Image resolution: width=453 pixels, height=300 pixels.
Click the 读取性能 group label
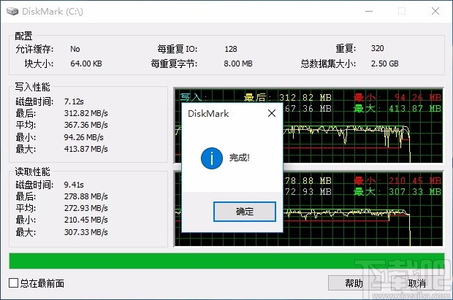[32, 172]
